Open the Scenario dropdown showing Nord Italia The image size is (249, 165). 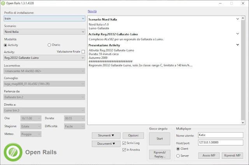coord(44,32)
